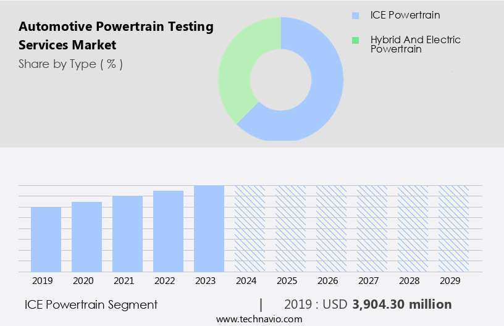Select the Hybrid And Electric Powertrain legend label
This screenshot has height=326, width=504.
tap(415, 44)
